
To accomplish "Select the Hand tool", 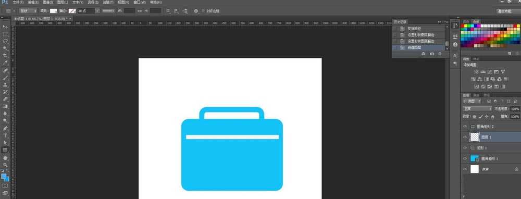I will point(5,157).
